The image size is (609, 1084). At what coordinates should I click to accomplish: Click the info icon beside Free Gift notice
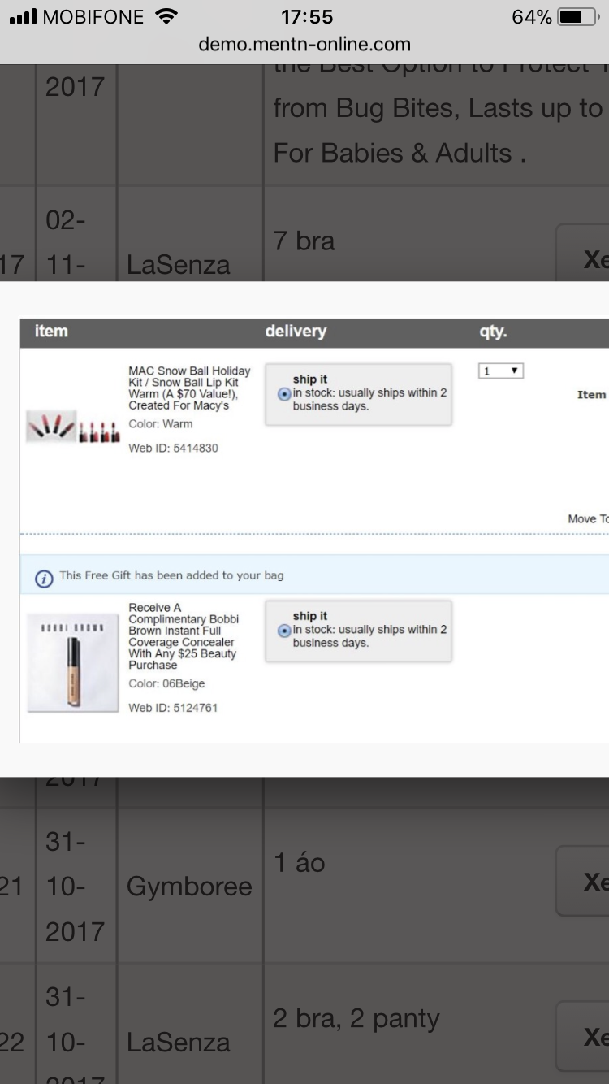click(44, 578)
